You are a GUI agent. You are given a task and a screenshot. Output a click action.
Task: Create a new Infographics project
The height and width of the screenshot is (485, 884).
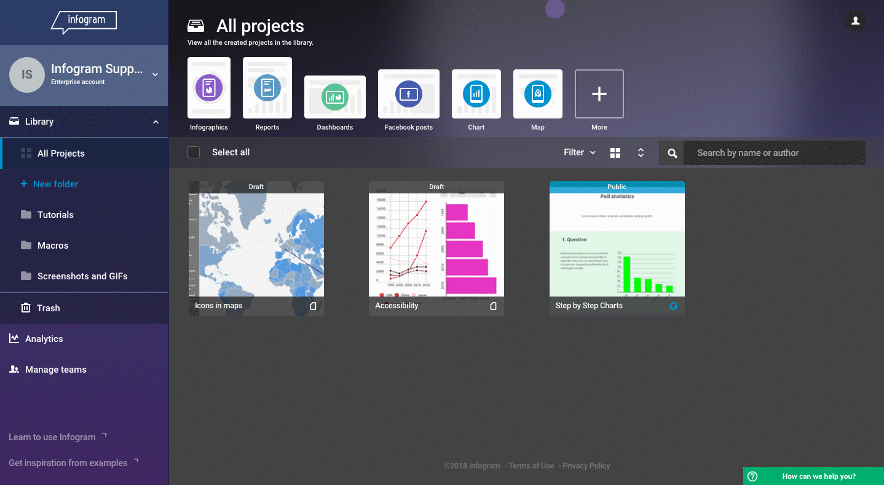[x=208, y=93]
